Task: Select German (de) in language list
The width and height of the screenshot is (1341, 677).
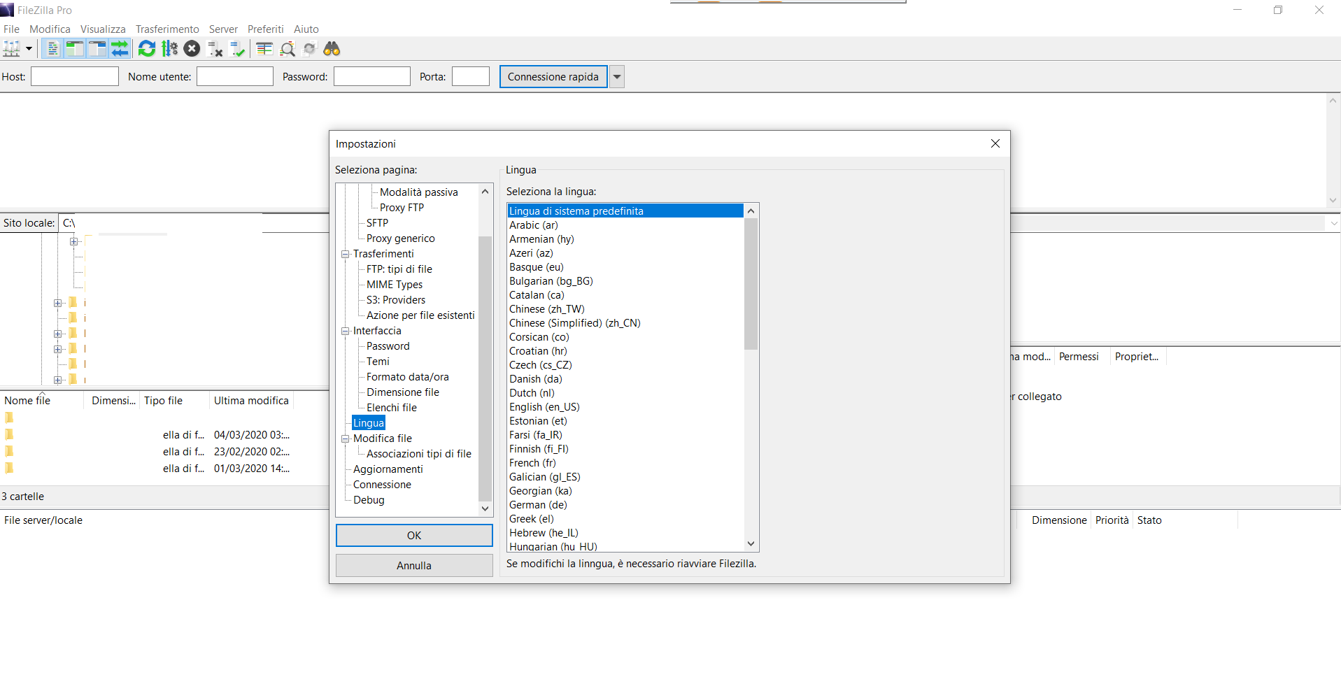Action: pos(625,505)
